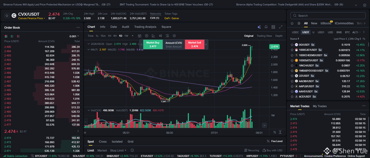Favorite the 2Z/USDT pair star

click(292, 76)
